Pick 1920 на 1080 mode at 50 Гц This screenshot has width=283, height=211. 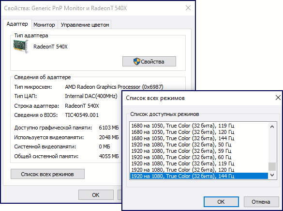point(198,145)
